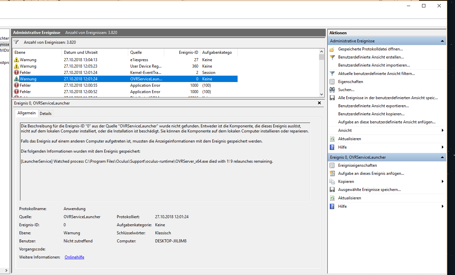Expand the Ansicht submenu arrow
455x275 pixels.
(x=443, y=130)
